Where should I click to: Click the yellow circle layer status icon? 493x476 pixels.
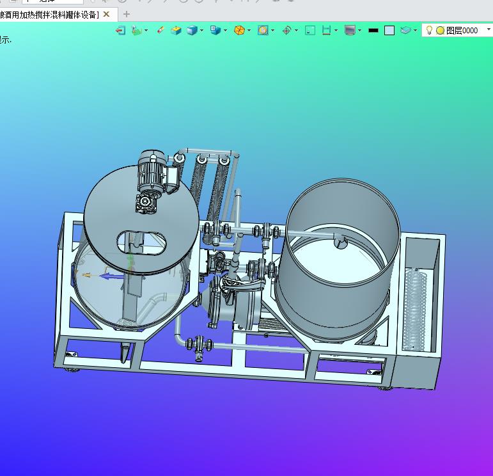click(440, 31)
